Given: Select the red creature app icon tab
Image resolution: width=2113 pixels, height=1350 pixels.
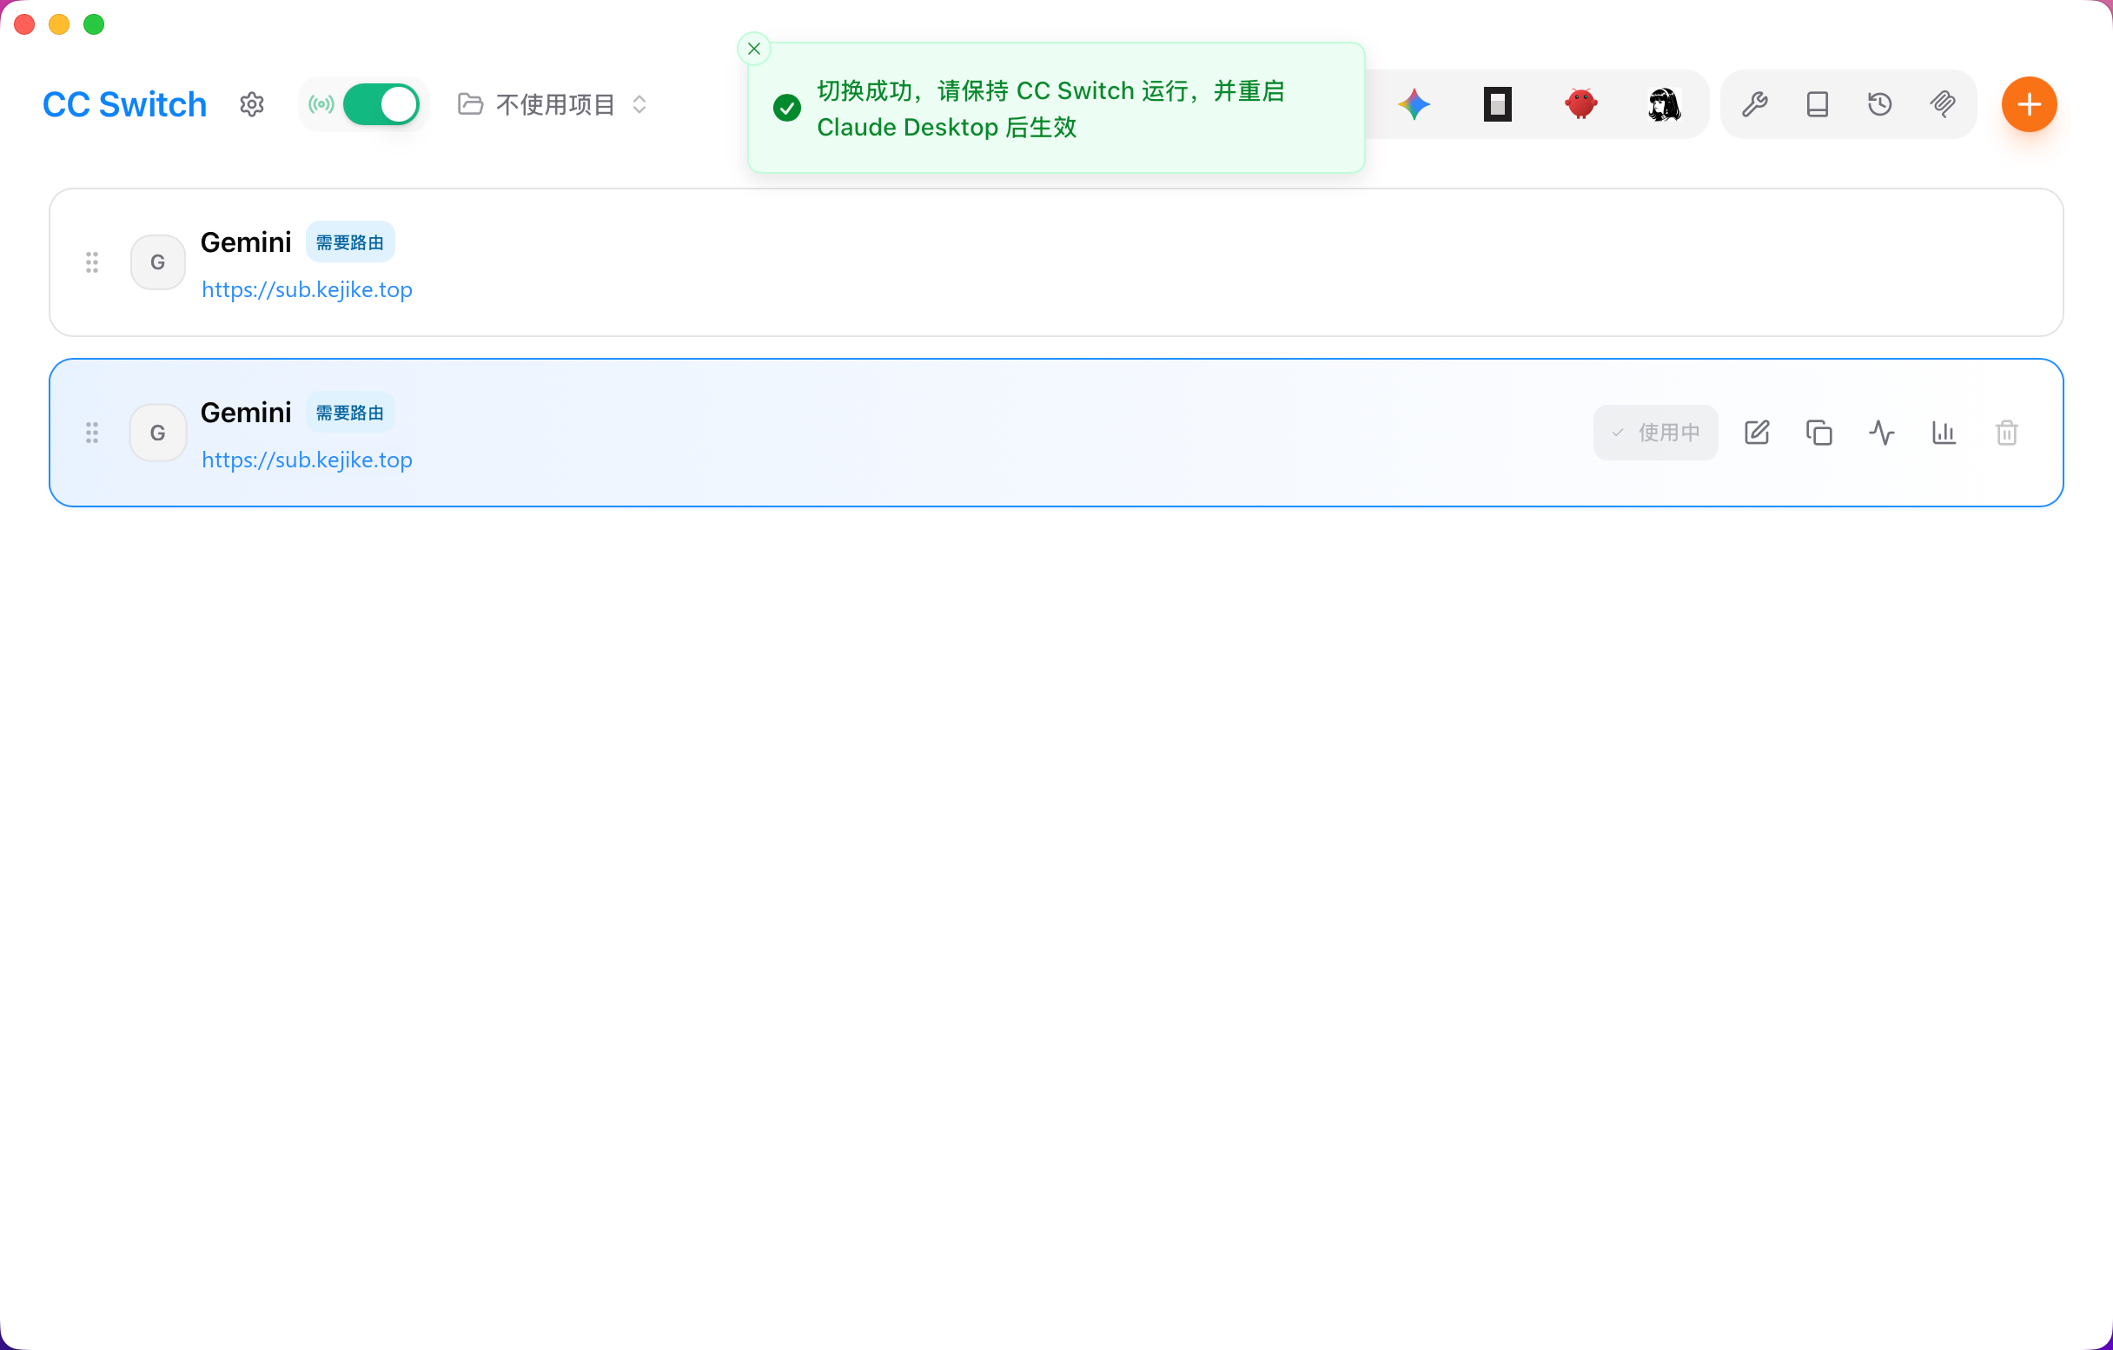Looking at the screenshot, I should (x=1580, y=104).
